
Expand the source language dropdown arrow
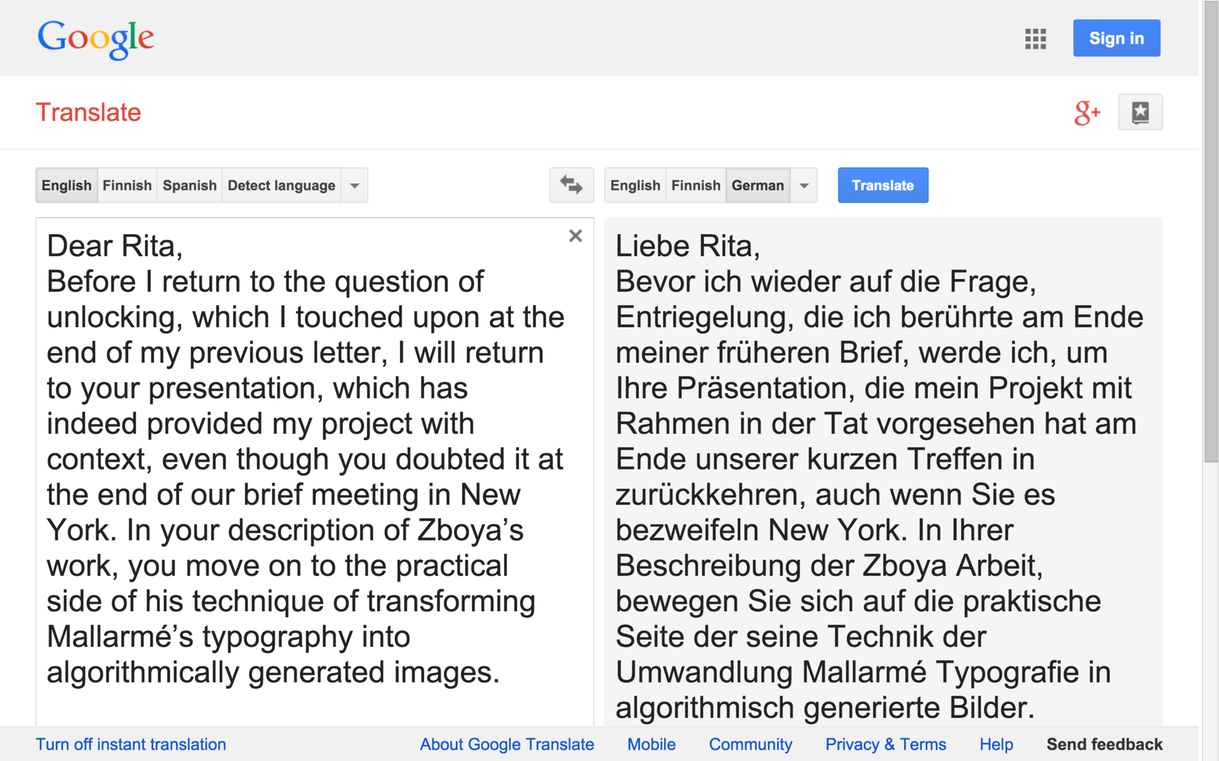pos(355,185)
